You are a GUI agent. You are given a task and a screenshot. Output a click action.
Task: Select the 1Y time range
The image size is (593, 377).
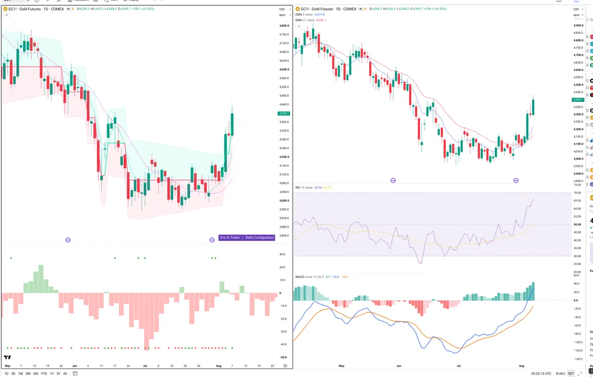tap(51, 374)
